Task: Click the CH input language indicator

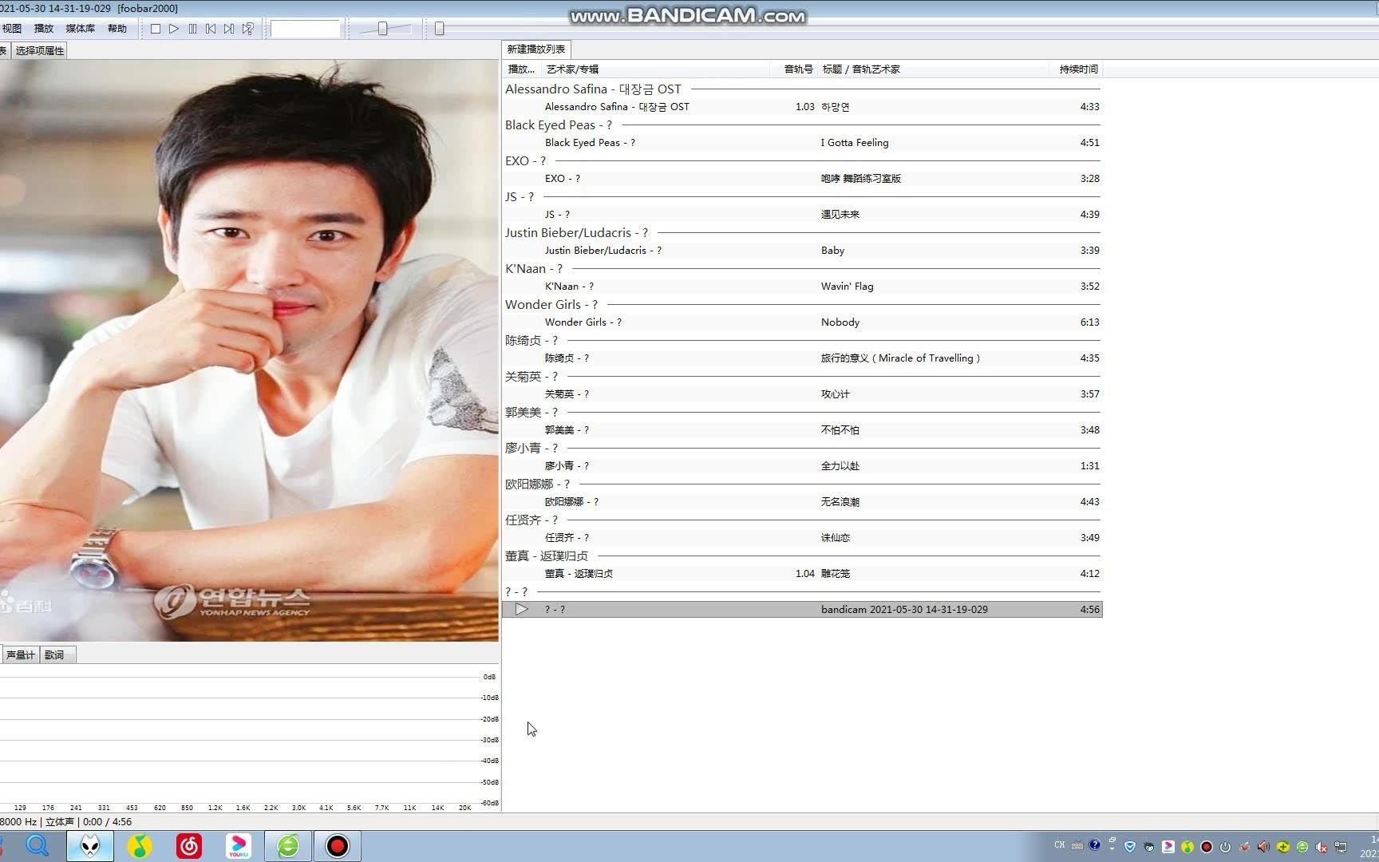Action: [x=1060, y=845]
